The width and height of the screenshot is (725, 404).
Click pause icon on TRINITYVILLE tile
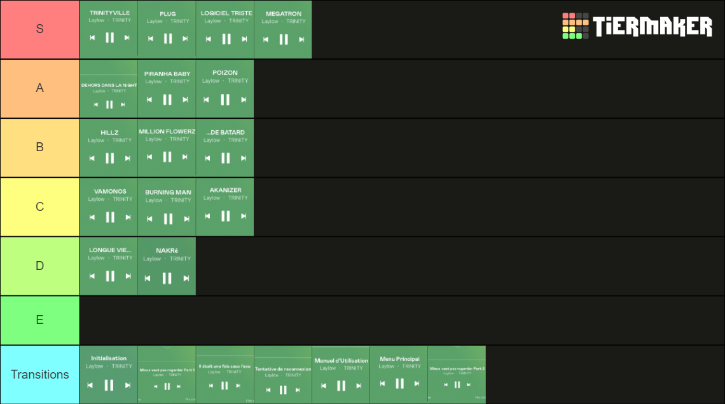(x=109, y=38)
